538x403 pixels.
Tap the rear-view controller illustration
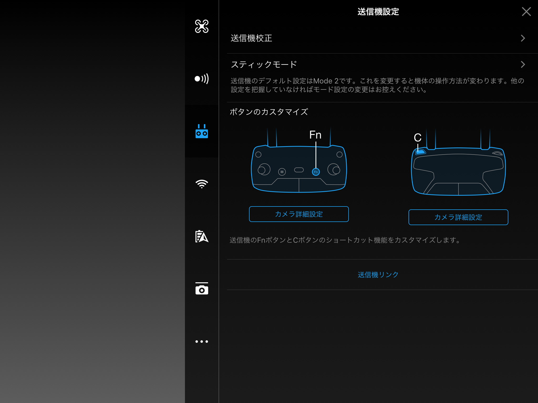[x=458, y=173]
